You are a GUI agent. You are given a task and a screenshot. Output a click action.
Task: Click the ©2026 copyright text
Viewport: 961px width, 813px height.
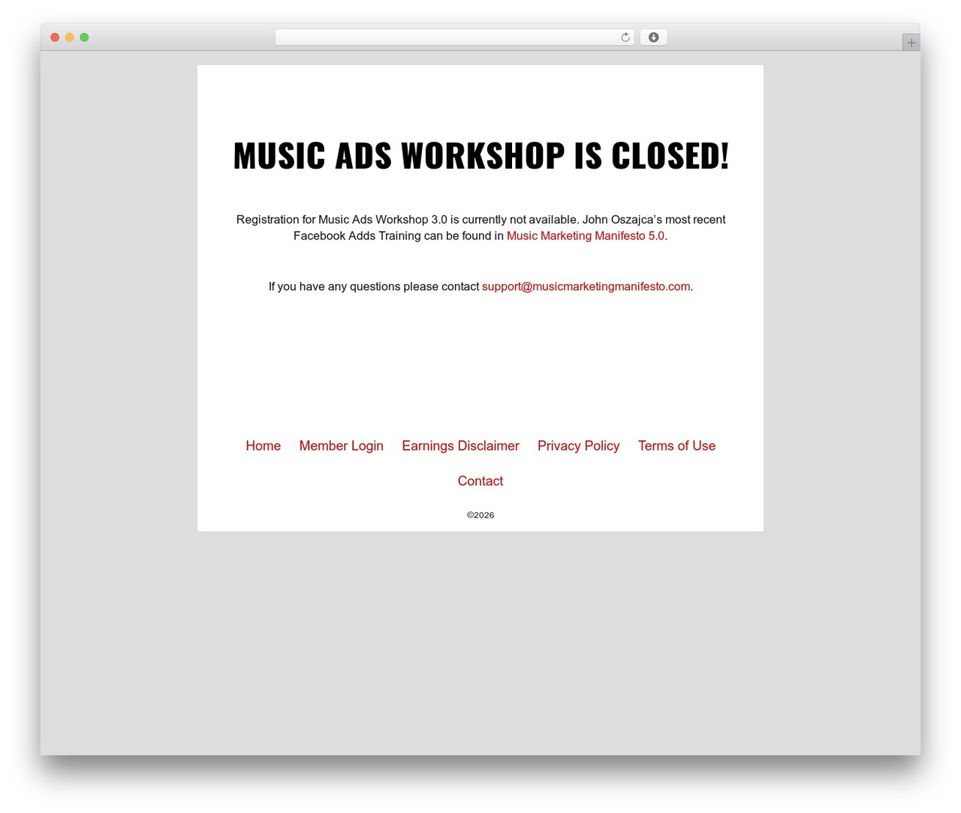[x=480, y=515]
